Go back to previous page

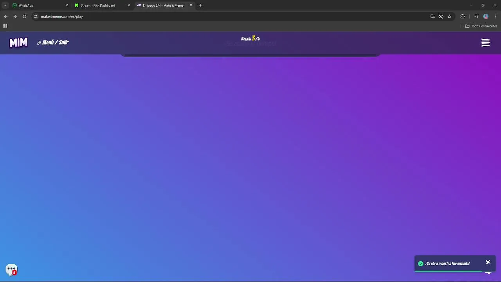(x=6, y=16)
